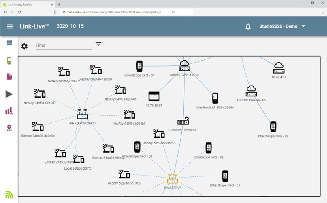Select the EtherScope nXG - 04 device
327x203 pixels.
(x=139, y=66)
